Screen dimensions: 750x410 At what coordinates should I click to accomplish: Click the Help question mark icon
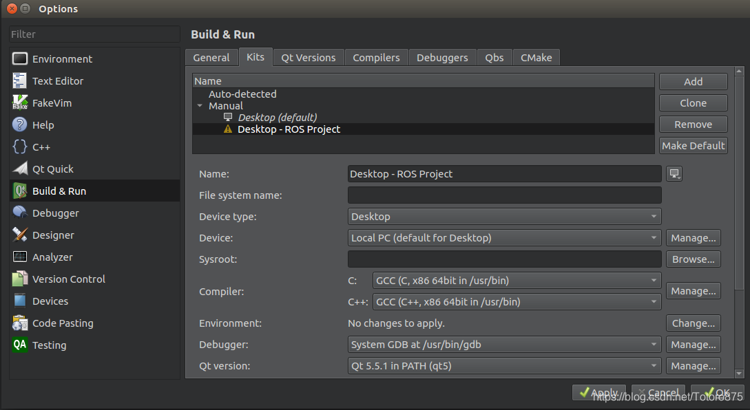click(19, 125)
